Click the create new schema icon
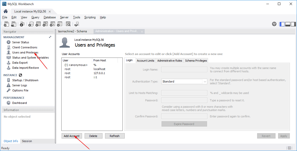This screenshot has width=297, height=151. coord(31,24)
